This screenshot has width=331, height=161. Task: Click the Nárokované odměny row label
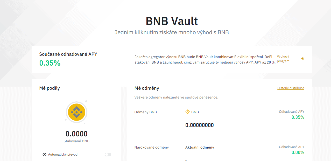151,147
